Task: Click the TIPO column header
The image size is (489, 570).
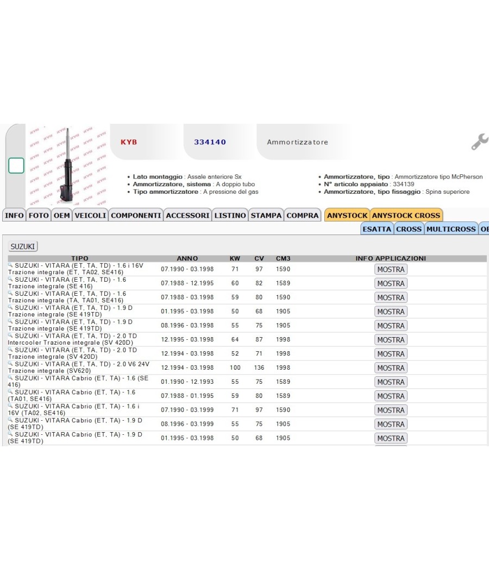Action: [x=80, y=258]
